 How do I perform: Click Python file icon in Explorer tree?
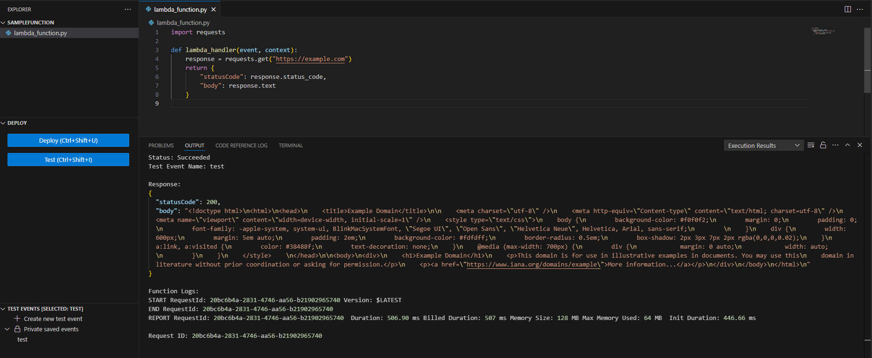pyautogui.click(x=8, y=33)
